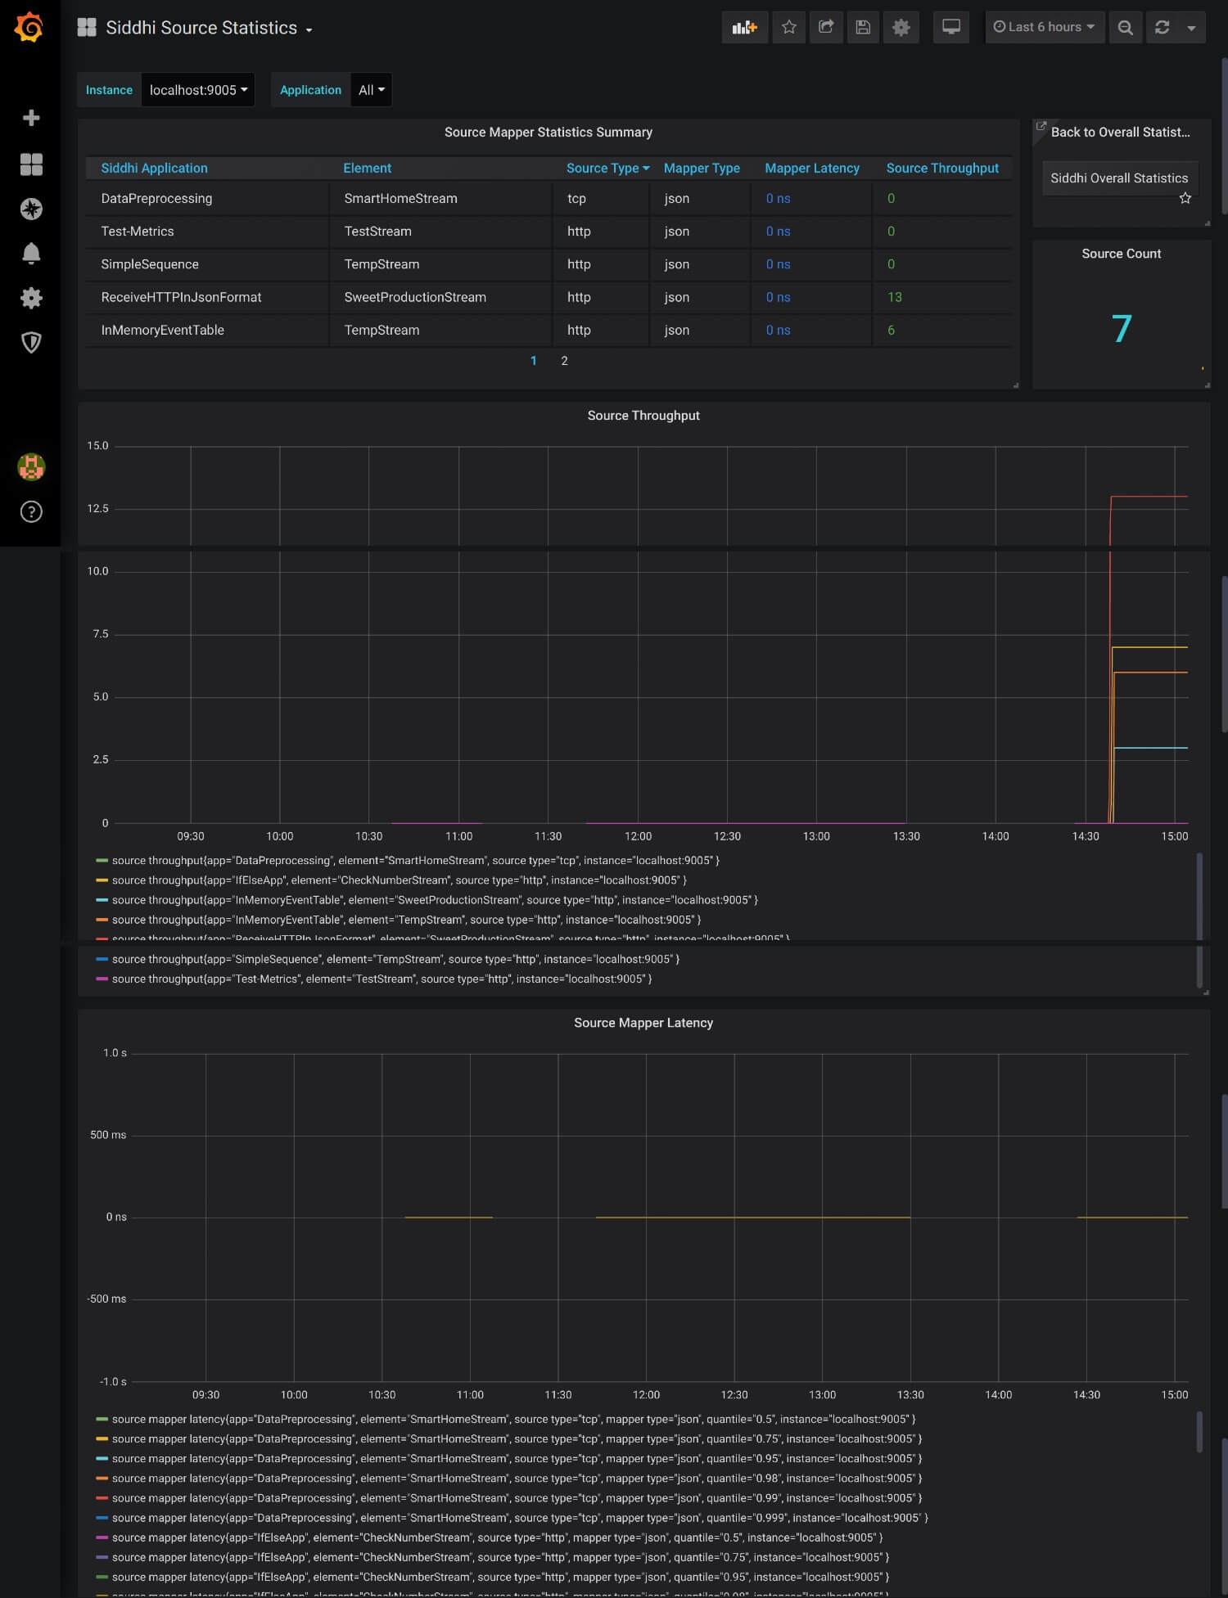1228x1598 pixels.
Task: Click the external link icon on Back panel
Action: (x=1041, y=127)
